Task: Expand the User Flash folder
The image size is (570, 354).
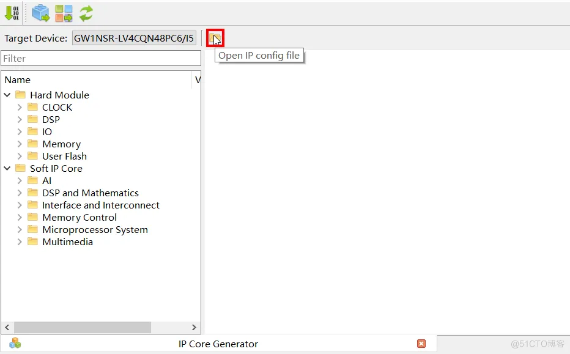Action: 20,157
